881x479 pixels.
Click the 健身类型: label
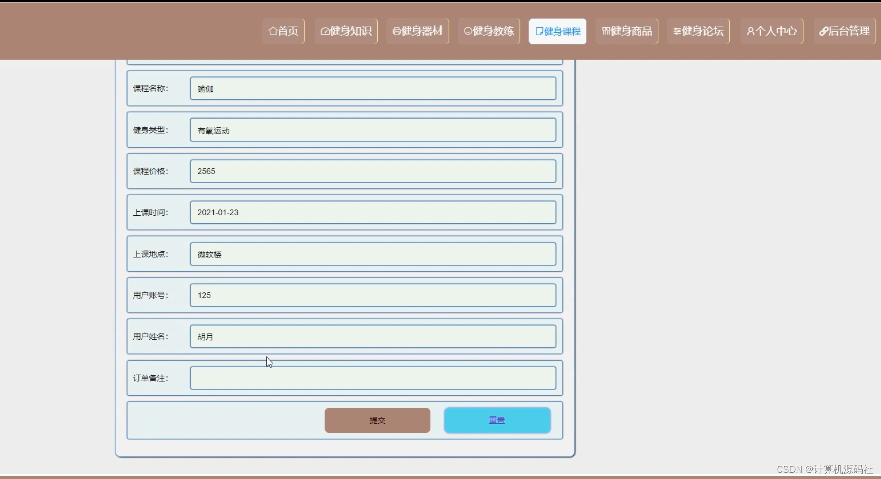pos(151,130)
